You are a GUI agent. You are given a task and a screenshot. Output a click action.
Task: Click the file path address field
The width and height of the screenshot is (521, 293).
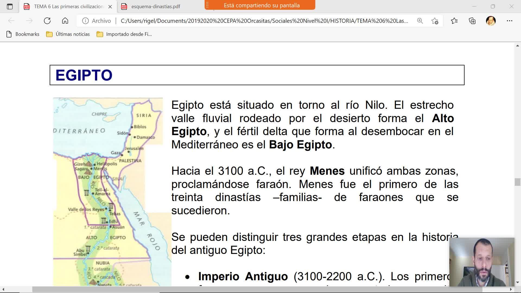click(x=264, y=21)
